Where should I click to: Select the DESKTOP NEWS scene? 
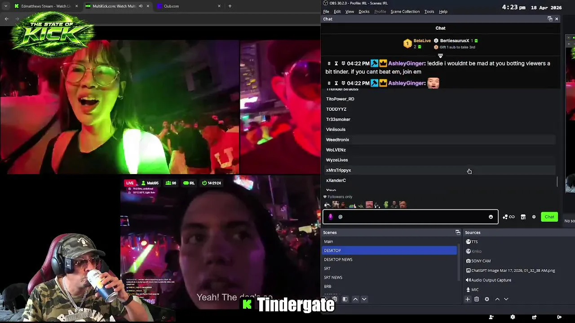point(389,259)
